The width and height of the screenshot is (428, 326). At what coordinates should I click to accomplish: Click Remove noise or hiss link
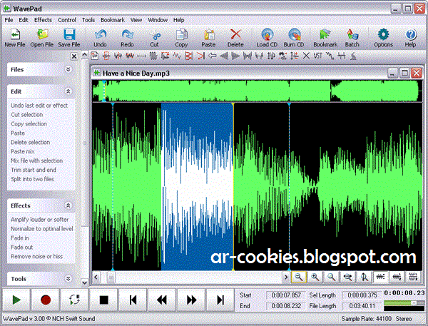tap(36, 256)
